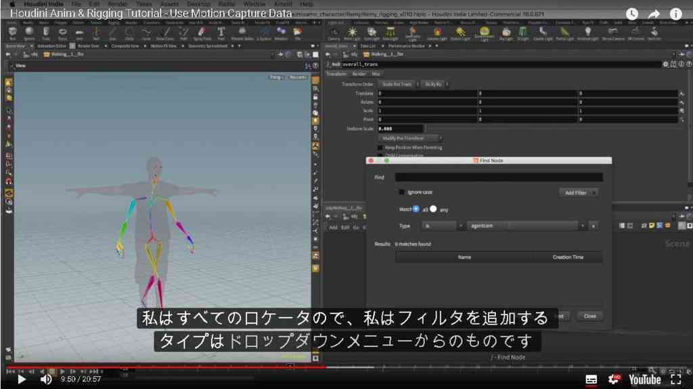693x389 pixels.
Task: Open the Transform Order dropdown
Action: 398,84
